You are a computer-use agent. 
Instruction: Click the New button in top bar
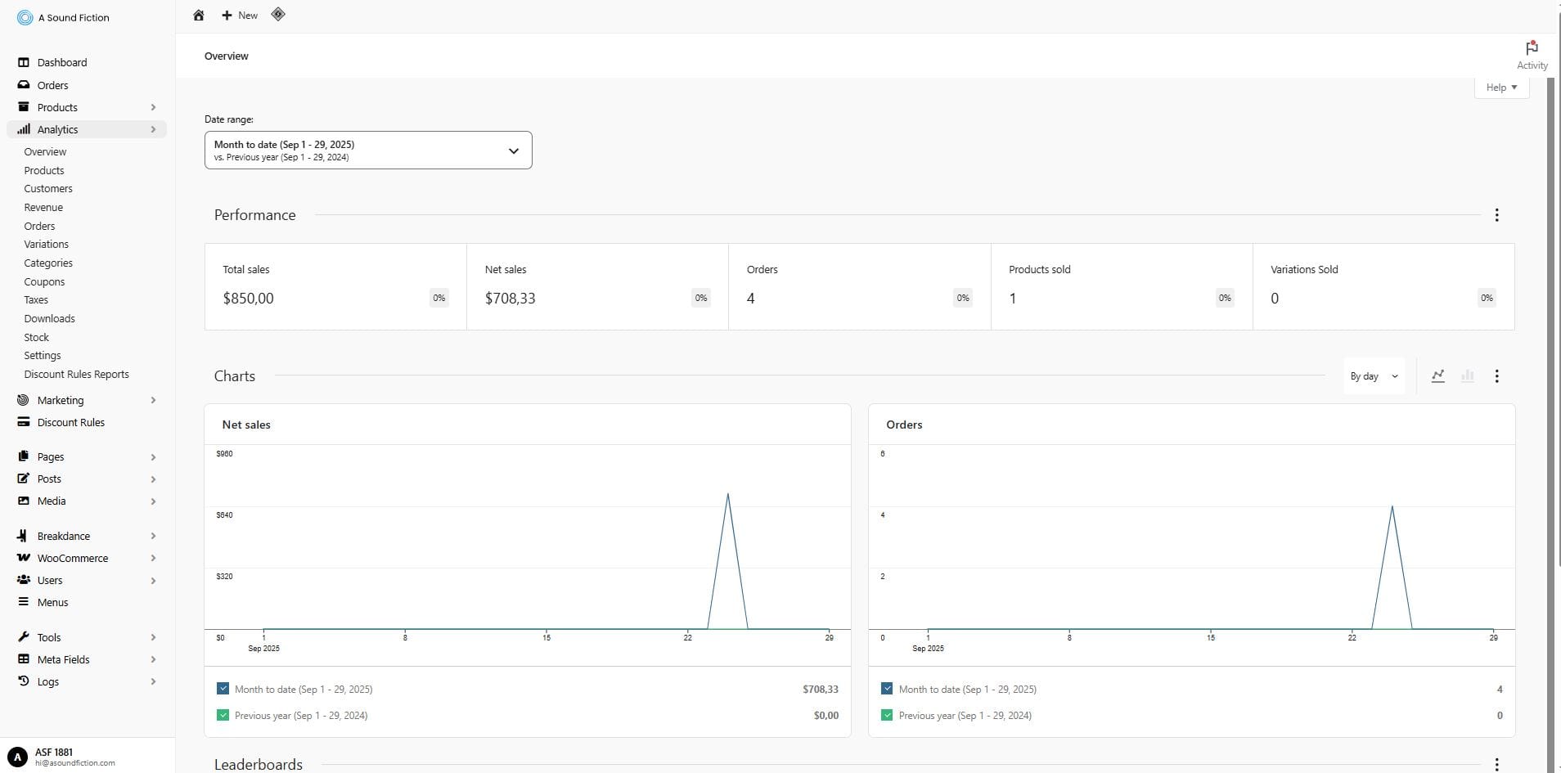click(x=240, y=16)
